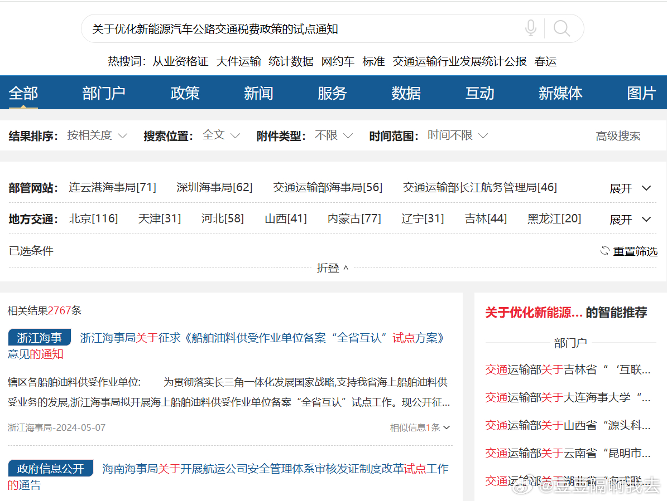
Task: Switch to the 全部 tab
Action: [23, 93]
